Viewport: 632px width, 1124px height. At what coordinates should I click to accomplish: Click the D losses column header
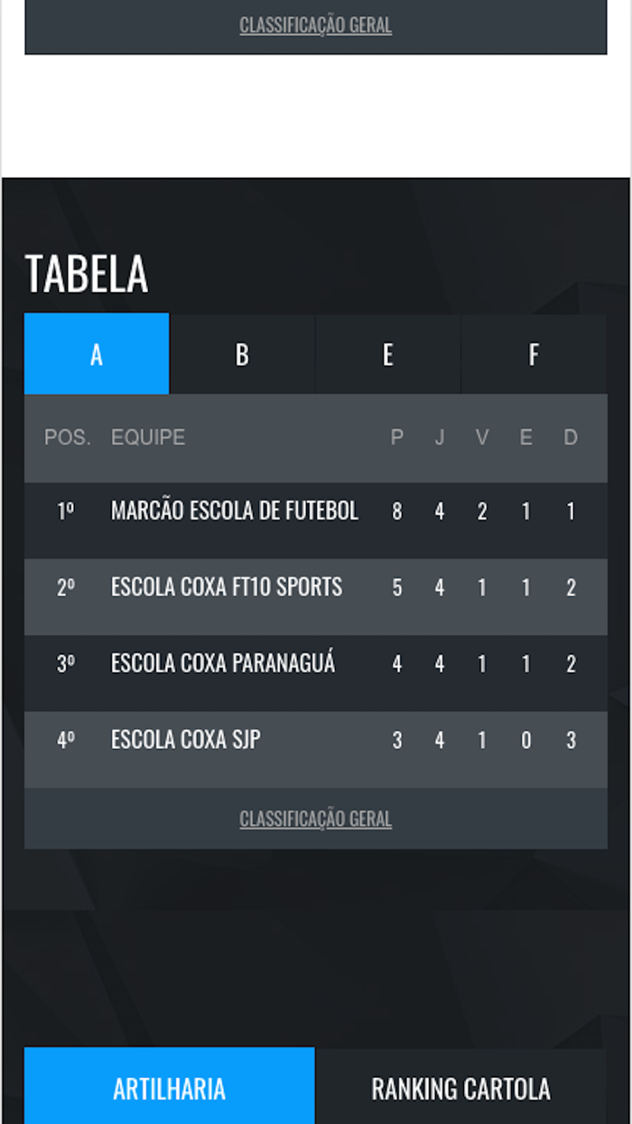point(571,438)
